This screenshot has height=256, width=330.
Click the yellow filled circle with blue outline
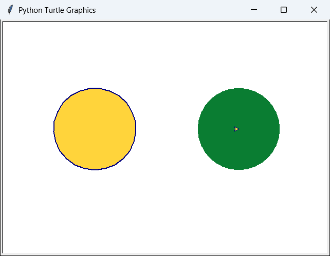(x=95, y=129)
